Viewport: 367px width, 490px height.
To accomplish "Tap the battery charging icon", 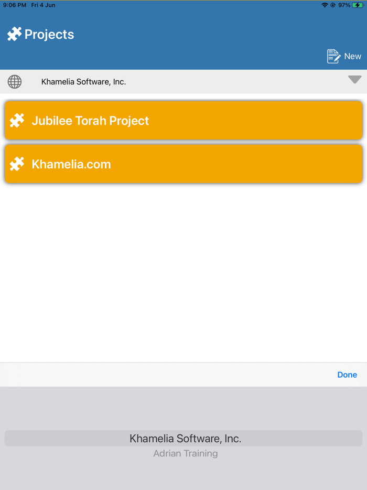I will (x=358, y=5).
